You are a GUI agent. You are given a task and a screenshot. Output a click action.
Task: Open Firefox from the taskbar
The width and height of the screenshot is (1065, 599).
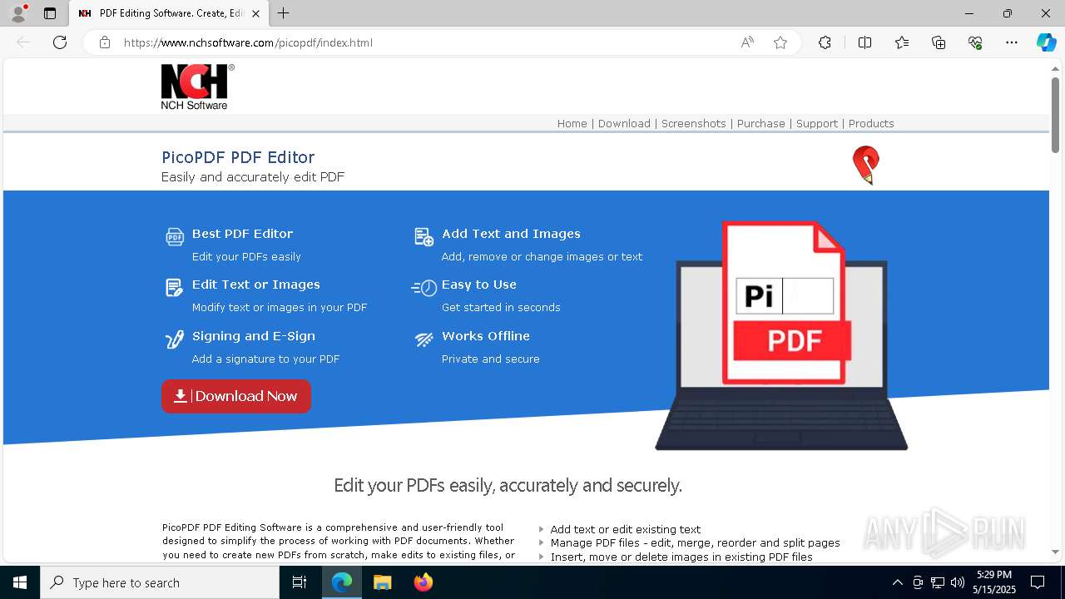424,582
